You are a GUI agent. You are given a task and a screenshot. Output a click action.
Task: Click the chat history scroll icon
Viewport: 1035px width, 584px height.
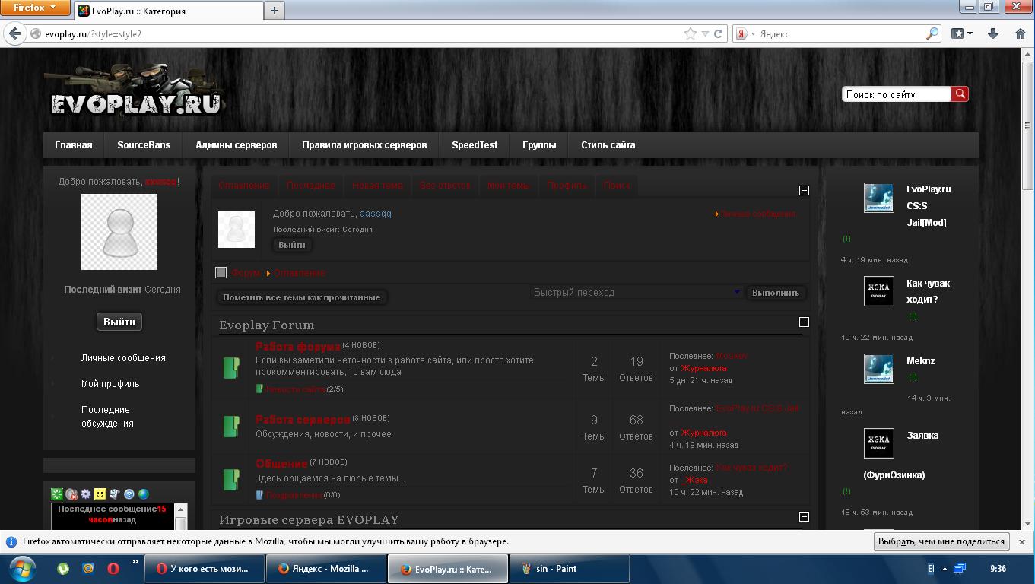pos(115,494)
